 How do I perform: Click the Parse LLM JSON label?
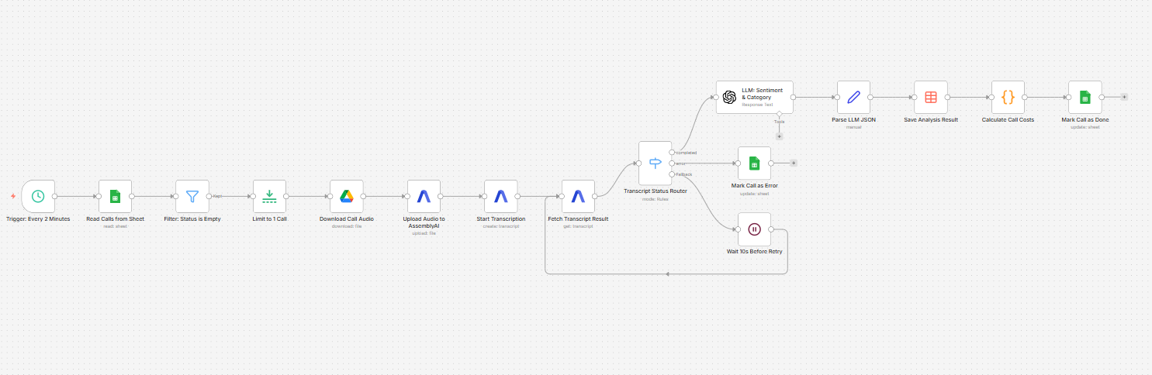pos(853,120)
